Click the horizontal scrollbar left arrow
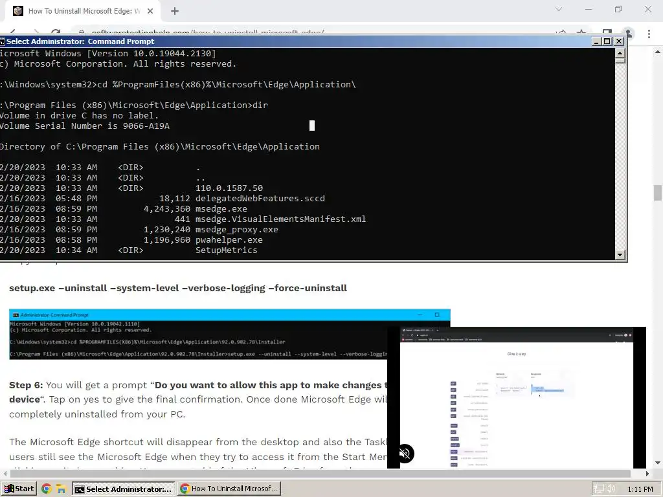The height and width of the screenshot is (497, 663). [5, 474]
